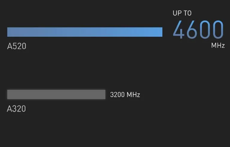The height and width of the screenshot is (147, 230).
Task: Click the gray A320 performance bar
Action: coord(56,94)
